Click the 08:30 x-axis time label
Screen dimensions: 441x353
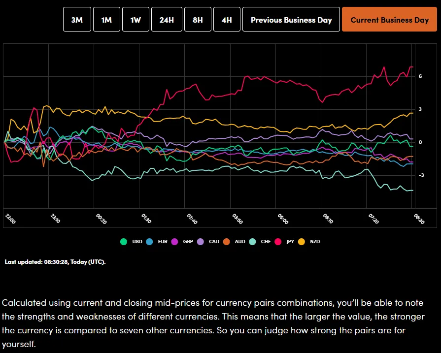[x=418, y=219]
